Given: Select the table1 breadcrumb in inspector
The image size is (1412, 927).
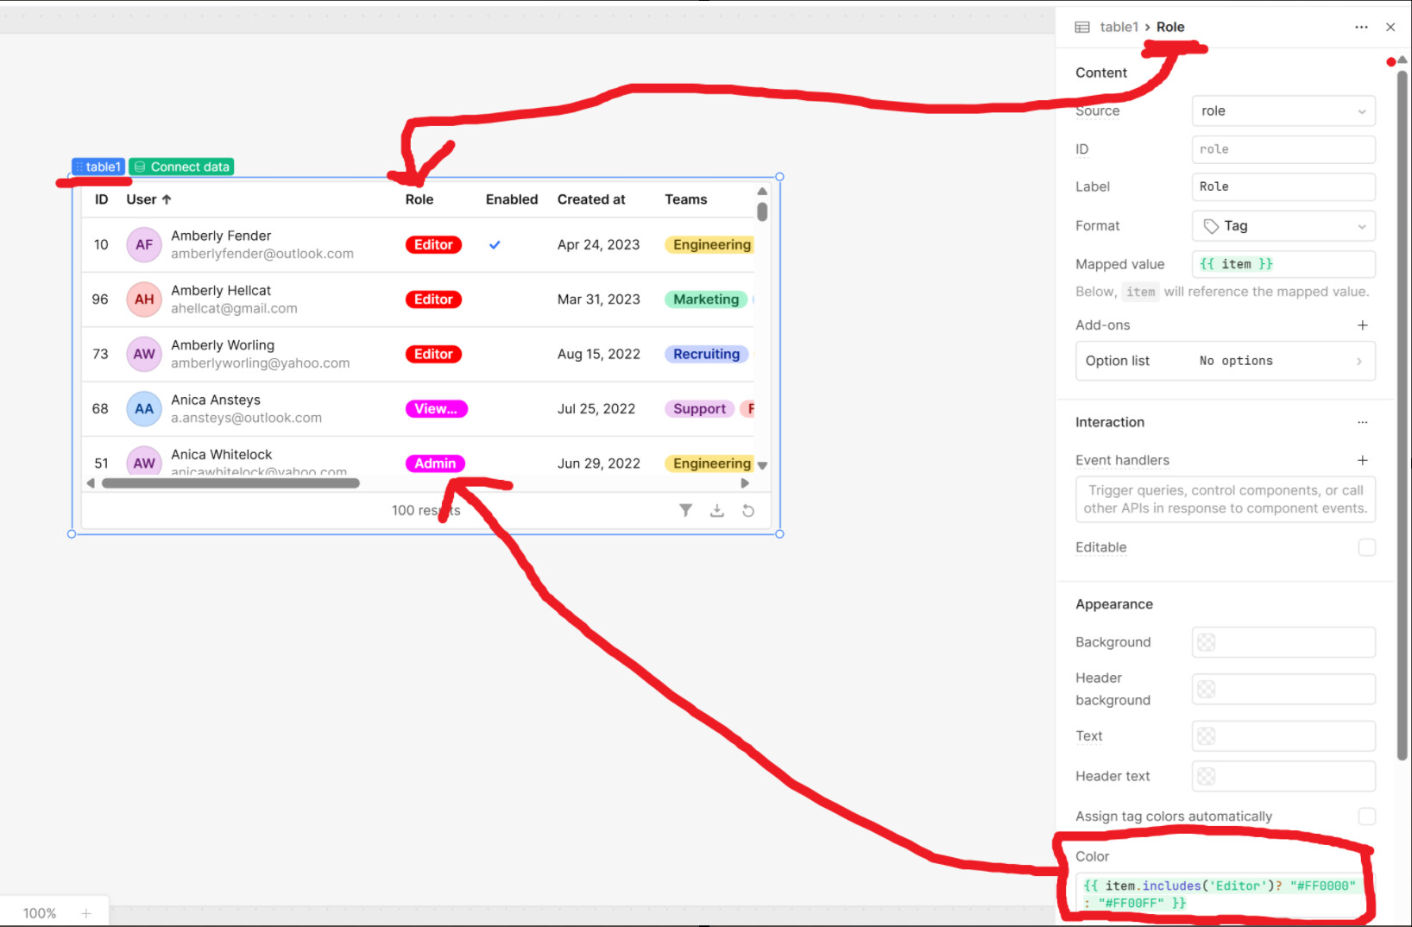Looking at the screenshot, I should (x=1119, y=27).
